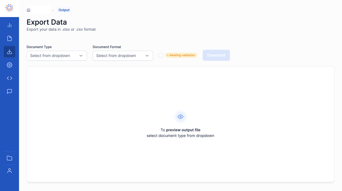Tick the Awaiting validation checkbox

(x=161, y=55)
